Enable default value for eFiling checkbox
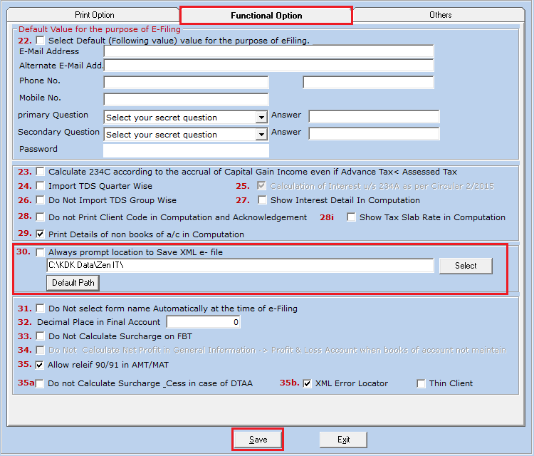Screen dimensions: 534x456 (x=41, y=41)
